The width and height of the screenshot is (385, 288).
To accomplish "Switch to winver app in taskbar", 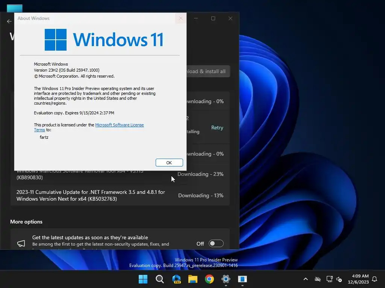I will point(243,279).
